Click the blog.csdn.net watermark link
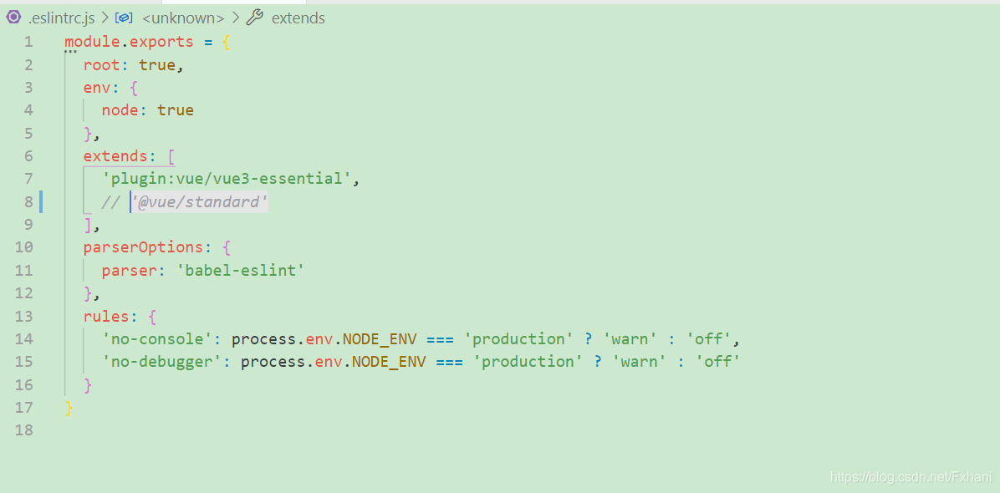Screen dimensions: 1000x493 tap(911, 476)
